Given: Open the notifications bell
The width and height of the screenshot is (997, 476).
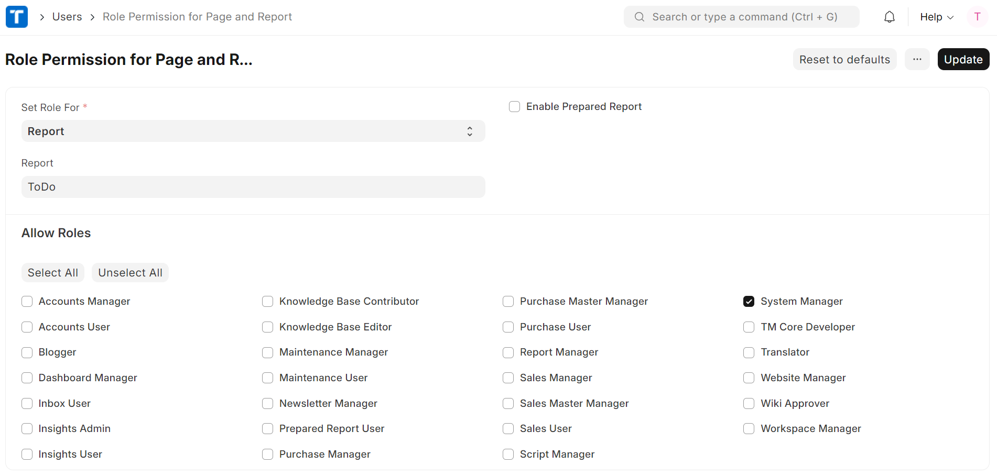Looking at the screenshot, I should (x=889, y=17).
